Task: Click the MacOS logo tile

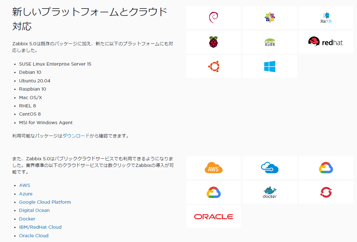Action: coord(326,17)
